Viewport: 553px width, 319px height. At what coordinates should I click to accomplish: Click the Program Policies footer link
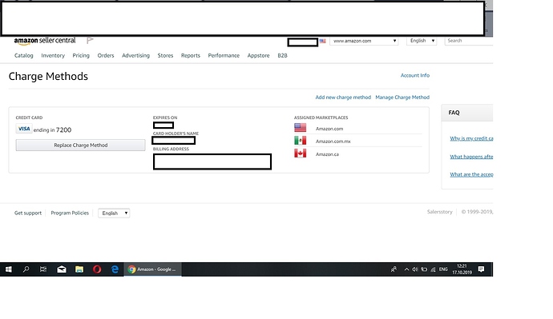pos(70,213)
